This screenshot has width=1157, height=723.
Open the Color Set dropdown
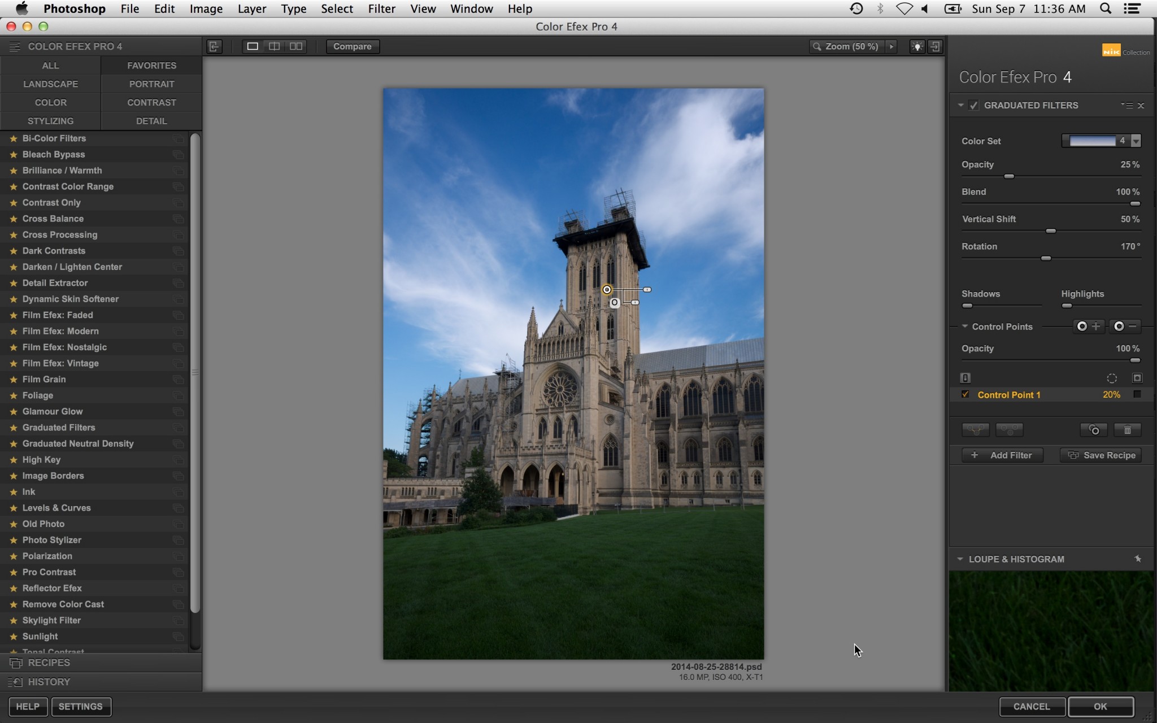coord(1136,141)
